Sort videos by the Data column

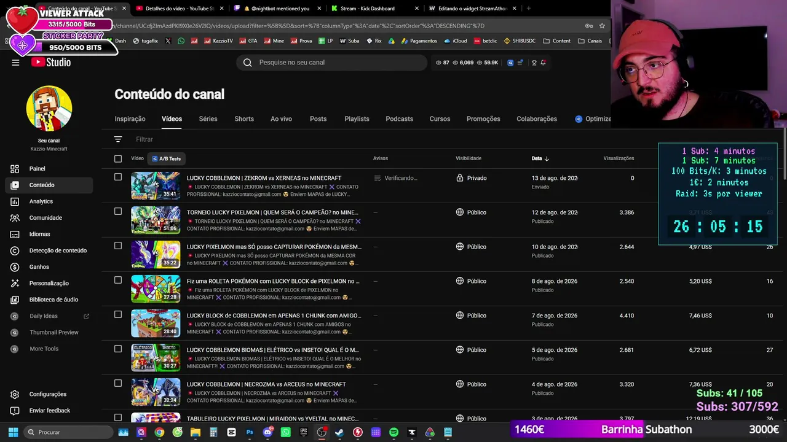coord(540,158)
